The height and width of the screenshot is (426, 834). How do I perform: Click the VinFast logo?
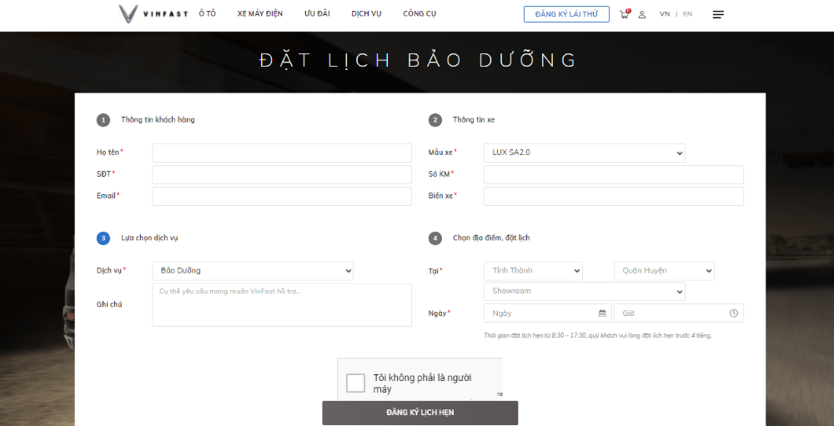[x=153, y=14]
